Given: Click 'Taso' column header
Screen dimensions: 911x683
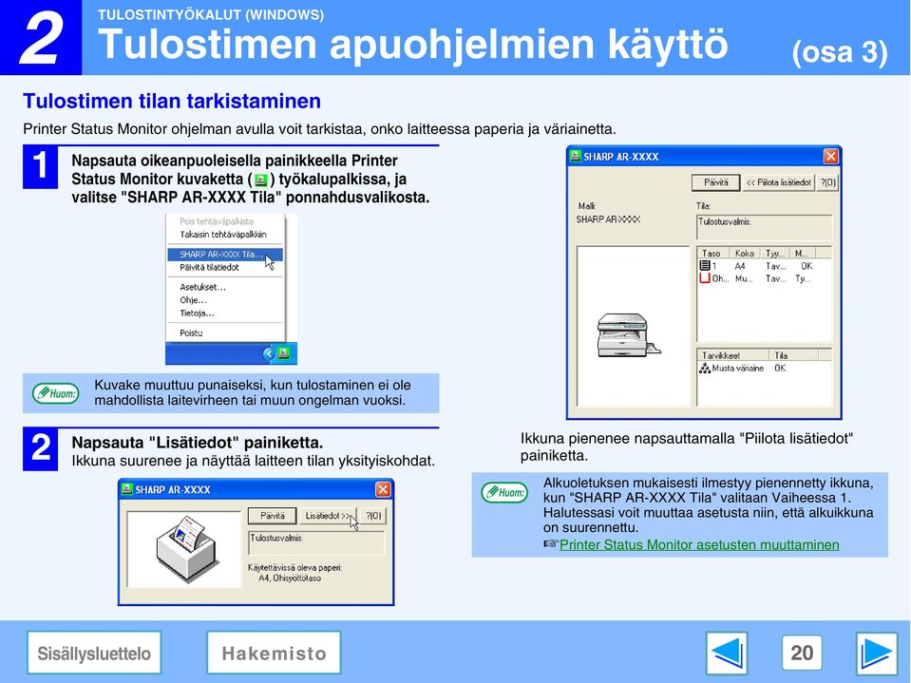Looking at the screenshot, I should click(712, 254).
